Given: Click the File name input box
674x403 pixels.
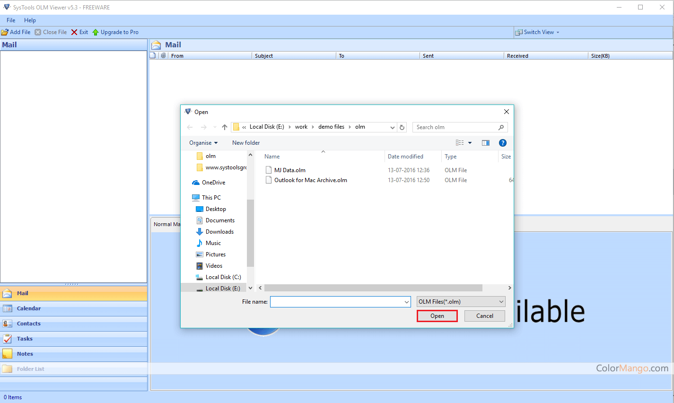Looking at the screenshot, I should pos(341,302).
